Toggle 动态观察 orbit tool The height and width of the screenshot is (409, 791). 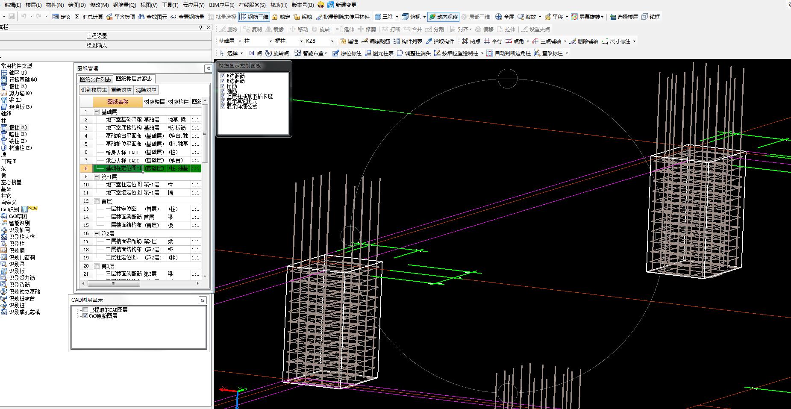click(443, 17)
